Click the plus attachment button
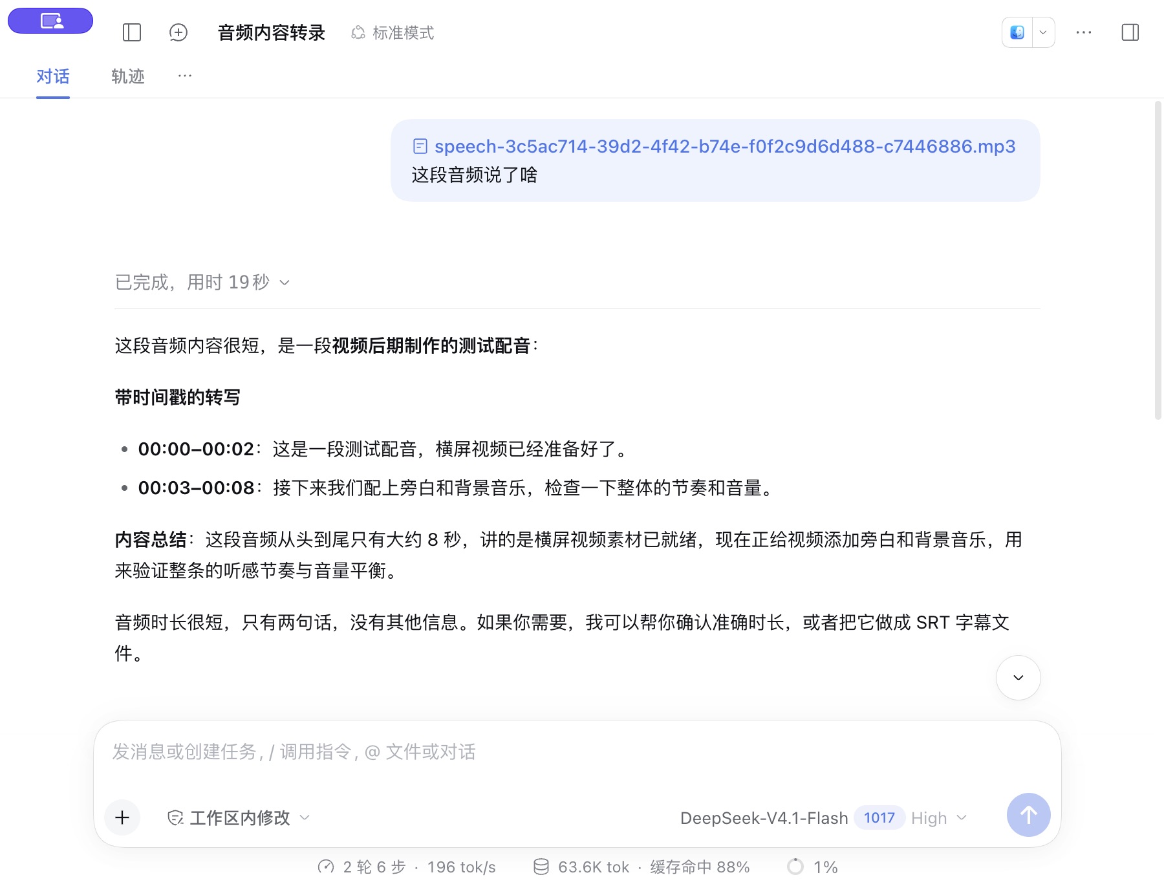1164x886 pixels. (x=122, y=817)
